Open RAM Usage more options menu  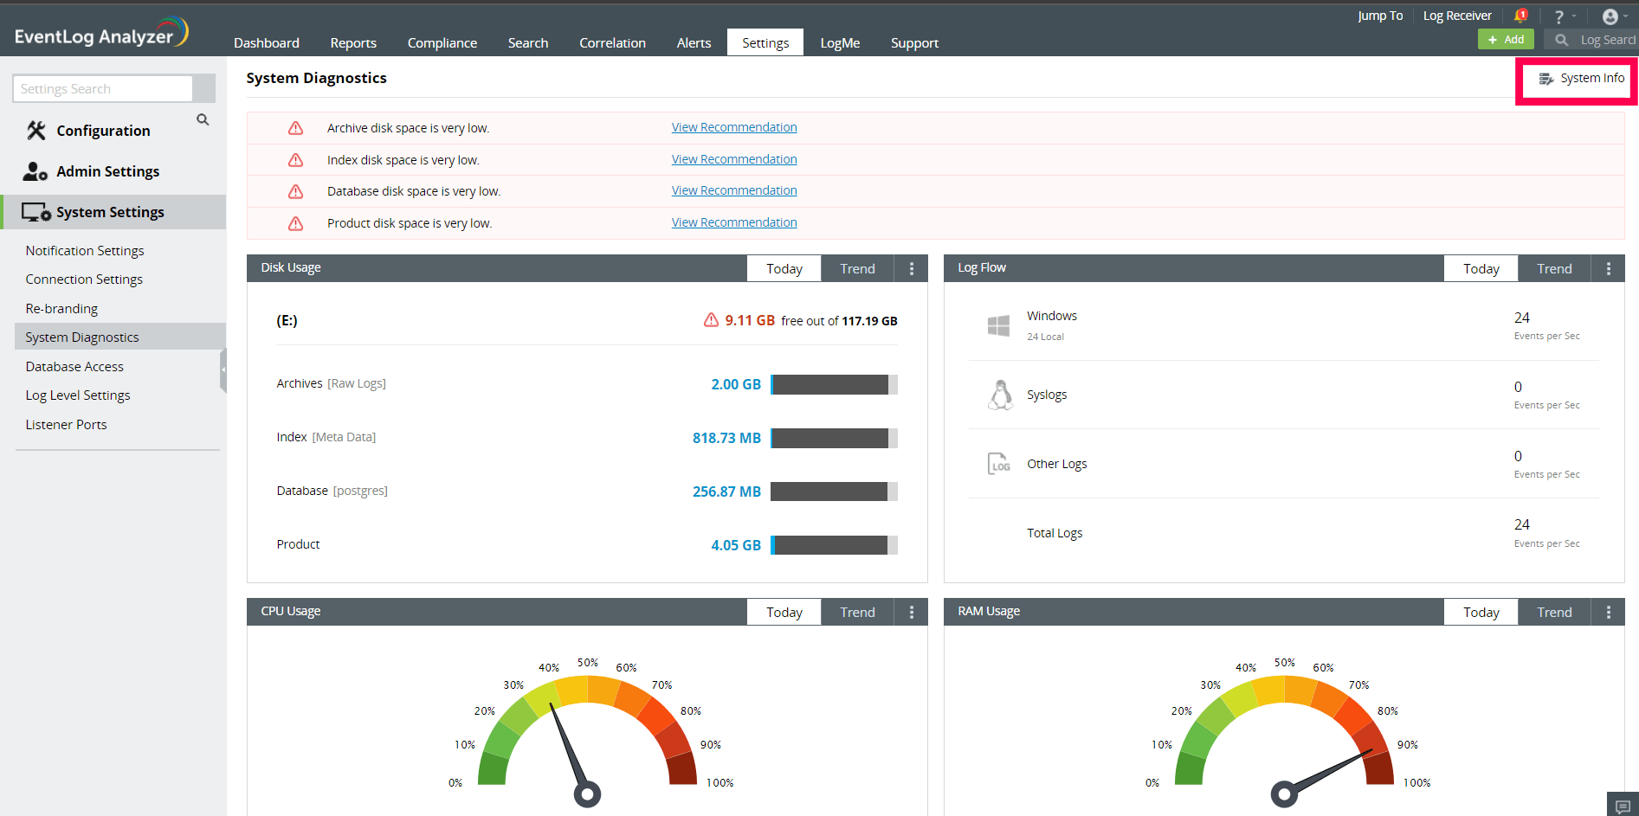tap(1609, 613)
